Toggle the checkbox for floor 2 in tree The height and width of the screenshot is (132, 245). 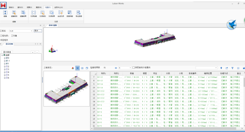coord(7,66)
